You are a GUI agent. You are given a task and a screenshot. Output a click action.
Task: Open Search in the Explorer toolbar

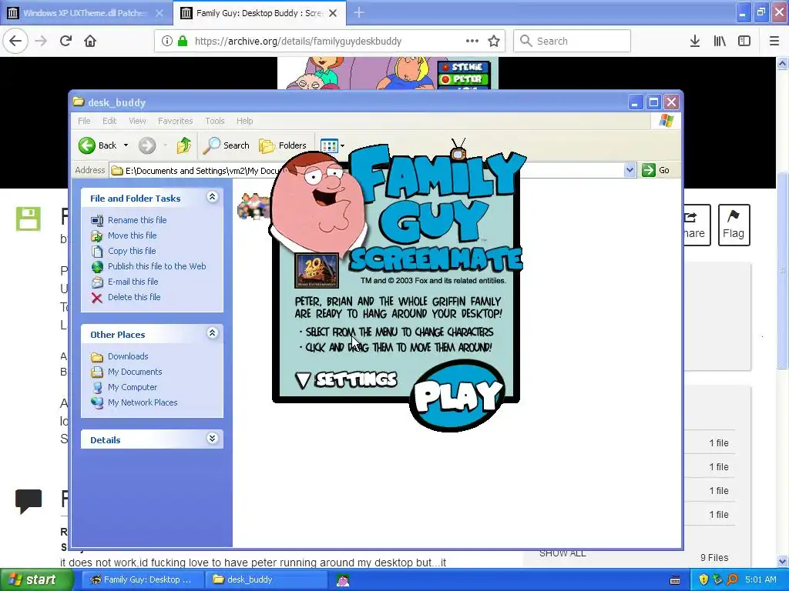226,145
